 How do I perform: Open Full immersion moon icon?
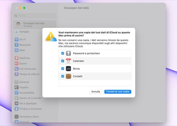pos(17,69)
